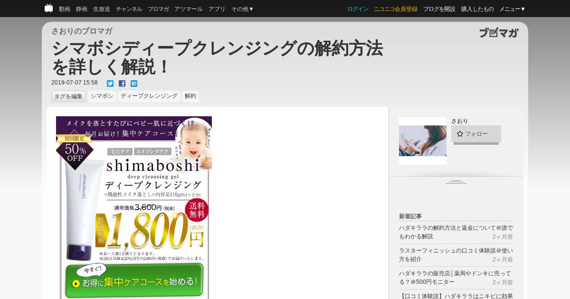Screen dimensions: 570x299
Task: Click the author profile thumbnail
Action: (x=423, y=141)
